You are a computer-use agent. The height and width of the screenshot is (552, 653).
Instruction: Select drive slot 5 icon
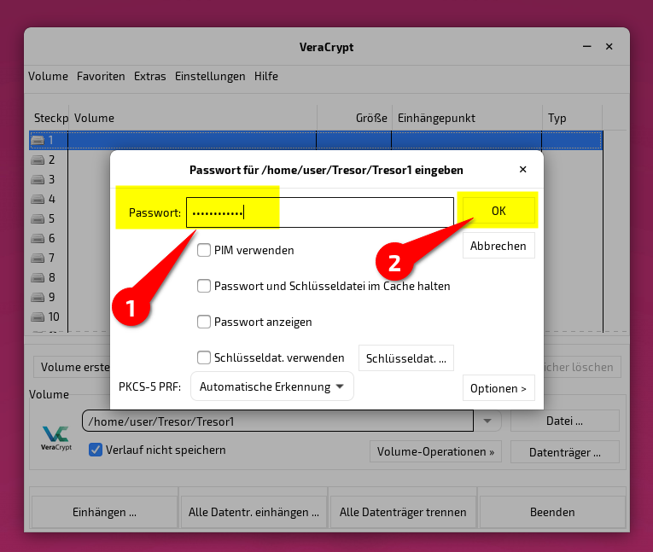click(38, 218)
